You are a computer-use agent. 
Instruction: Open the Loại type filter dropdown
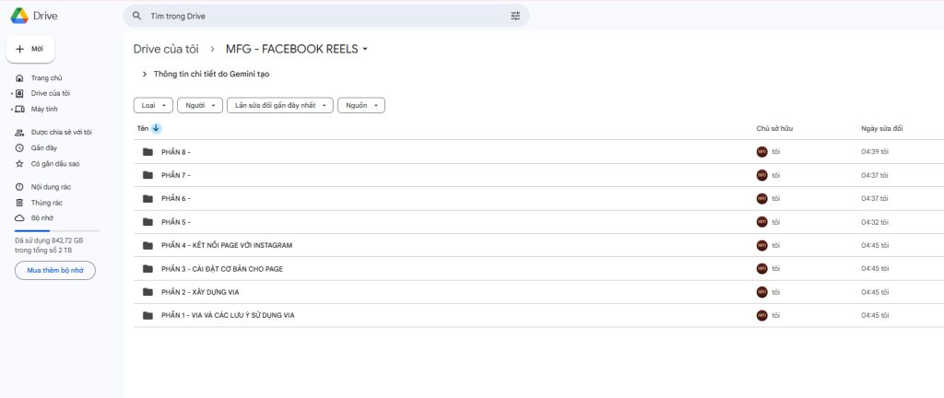(152, 105)
